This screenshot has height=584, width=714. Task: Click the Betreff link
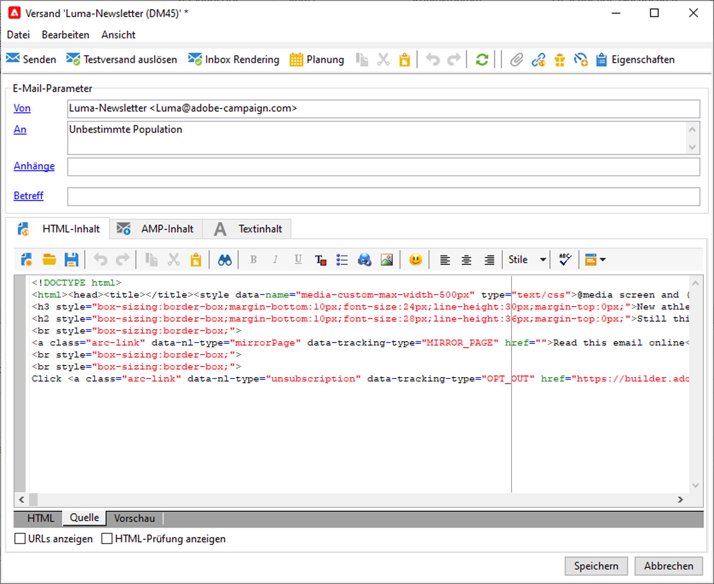pos(28,196)
